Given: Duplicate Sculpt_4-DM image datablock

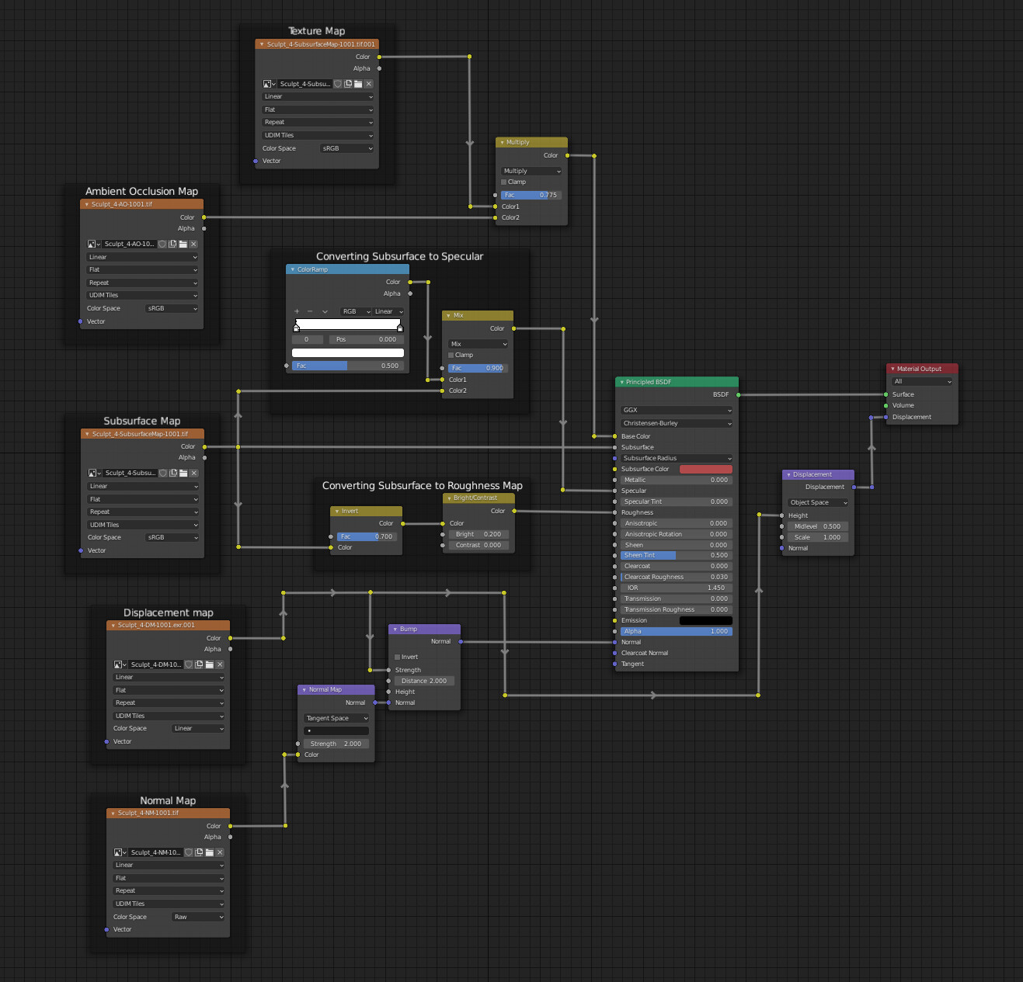Looking at the screenshot, I should 199,664.
